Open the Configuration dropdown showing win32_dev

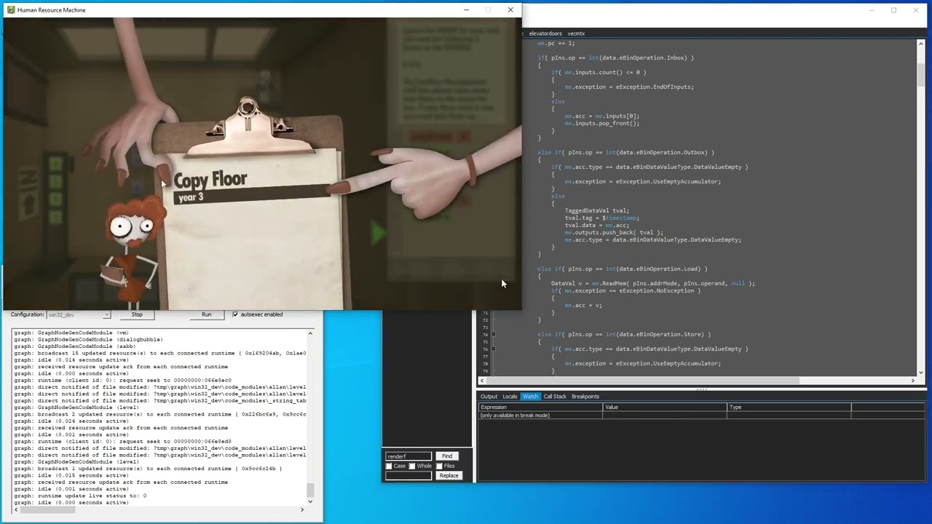coord(79,314)
